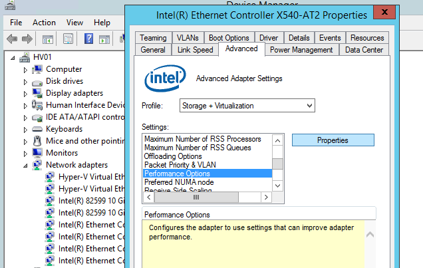Click Settings list horizontal scroll left arrow
Screen dimensions: 423x268
tap(148, 197)
